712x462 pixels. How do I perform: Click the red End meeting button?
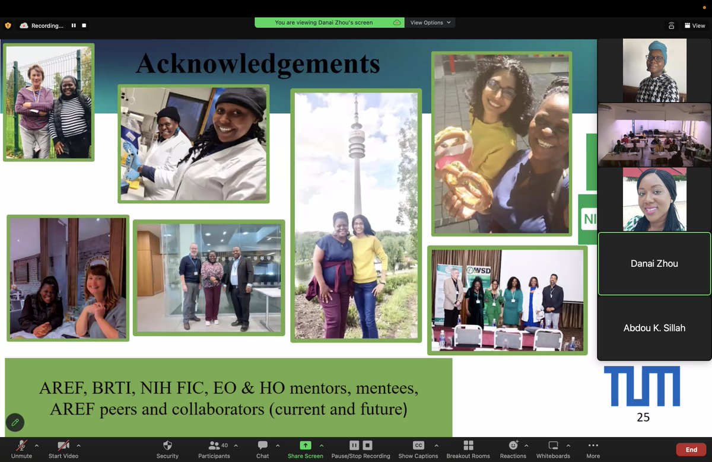(x=691, y=450)
